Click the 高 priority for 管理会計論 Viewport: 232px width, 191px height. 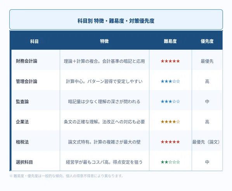click(207, 82)
